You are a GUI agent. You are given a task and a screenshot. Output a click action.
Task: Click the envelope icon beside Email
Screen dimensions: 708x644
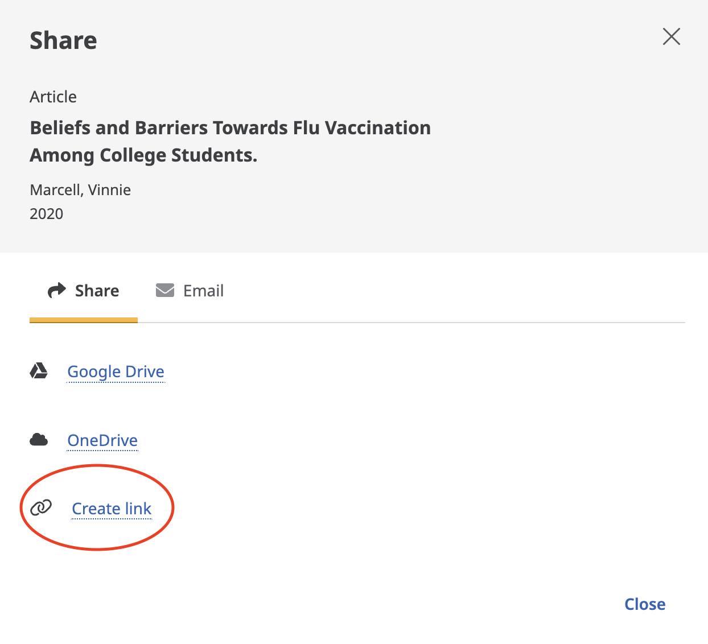click(x=165, y=291)
